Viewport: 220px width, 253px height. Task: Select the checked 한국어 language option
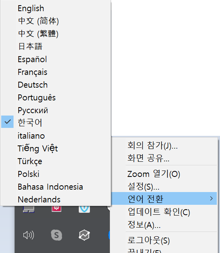[56, 122]
